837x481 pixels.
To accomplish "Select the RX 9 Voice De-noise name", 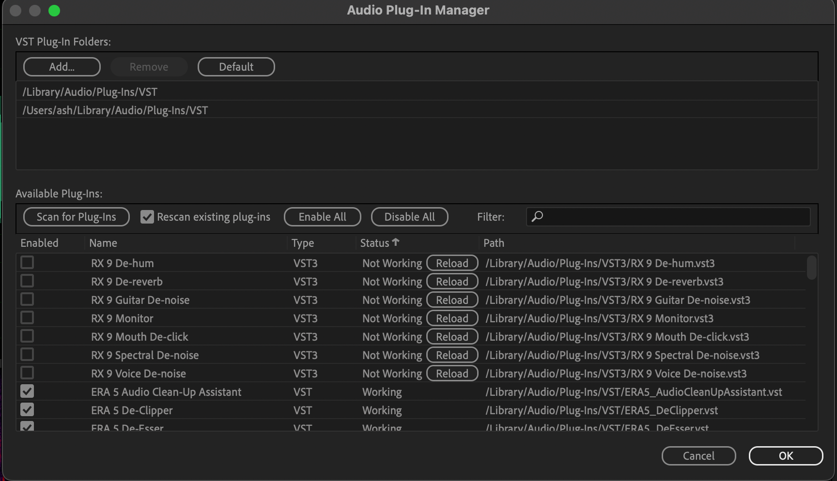I will pos(139,374).
